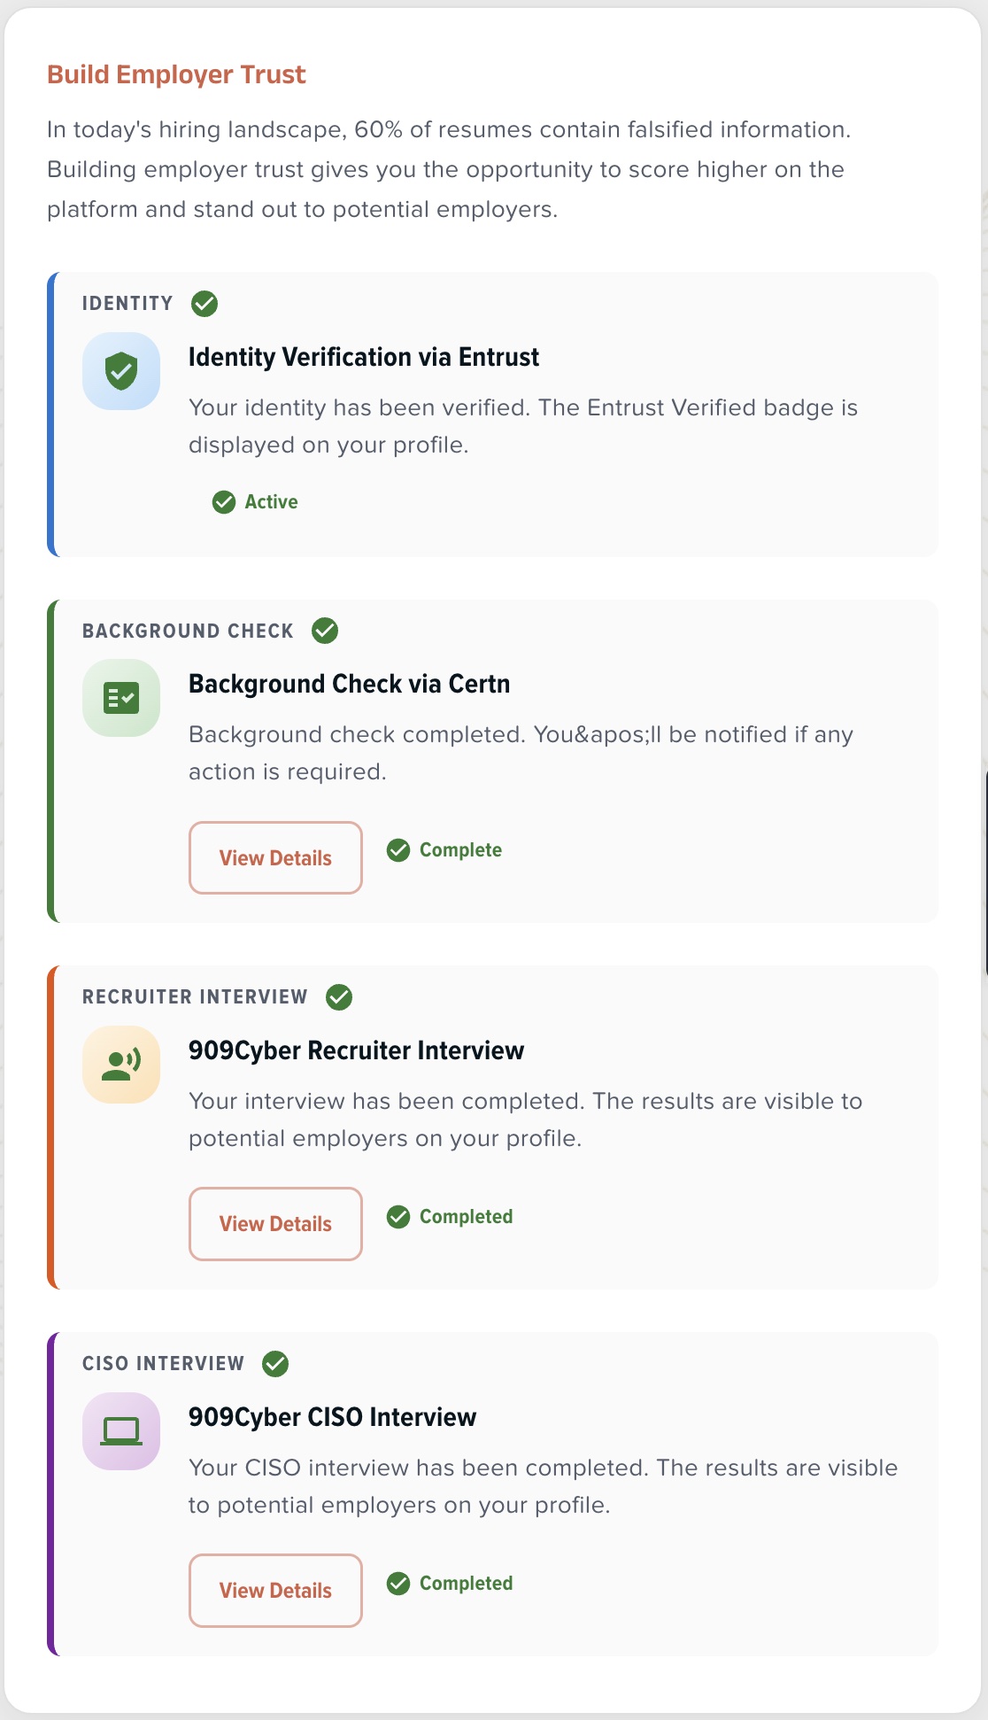This screenshot has width=988, height=1720.
Task: Click the Recruiter Interview speaking-person icon
Action: click(121, 1065)
